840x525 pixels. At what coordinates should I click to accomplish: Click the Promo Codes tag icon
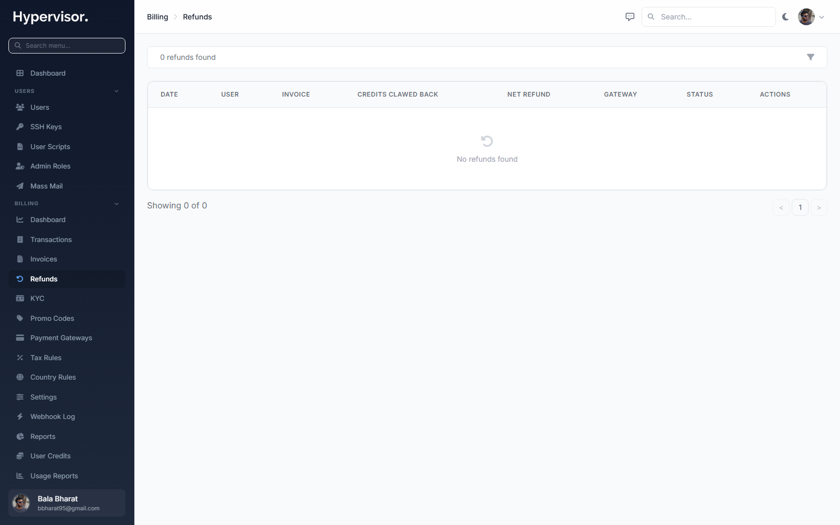[x=20, y=318]
